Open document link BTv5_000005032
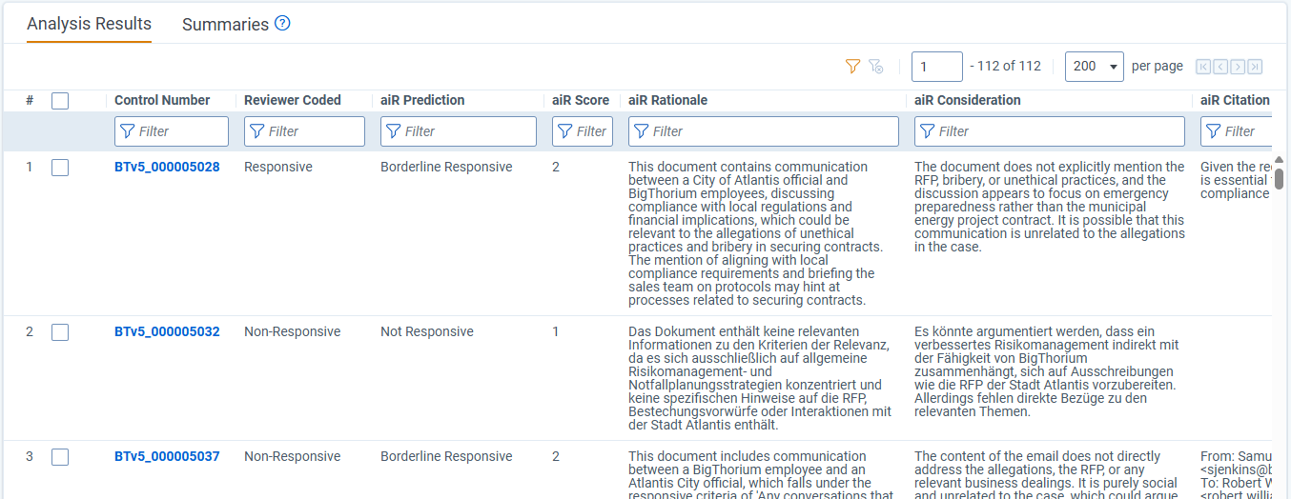The height and width of the screenshot is (499, 1291). 167,331
